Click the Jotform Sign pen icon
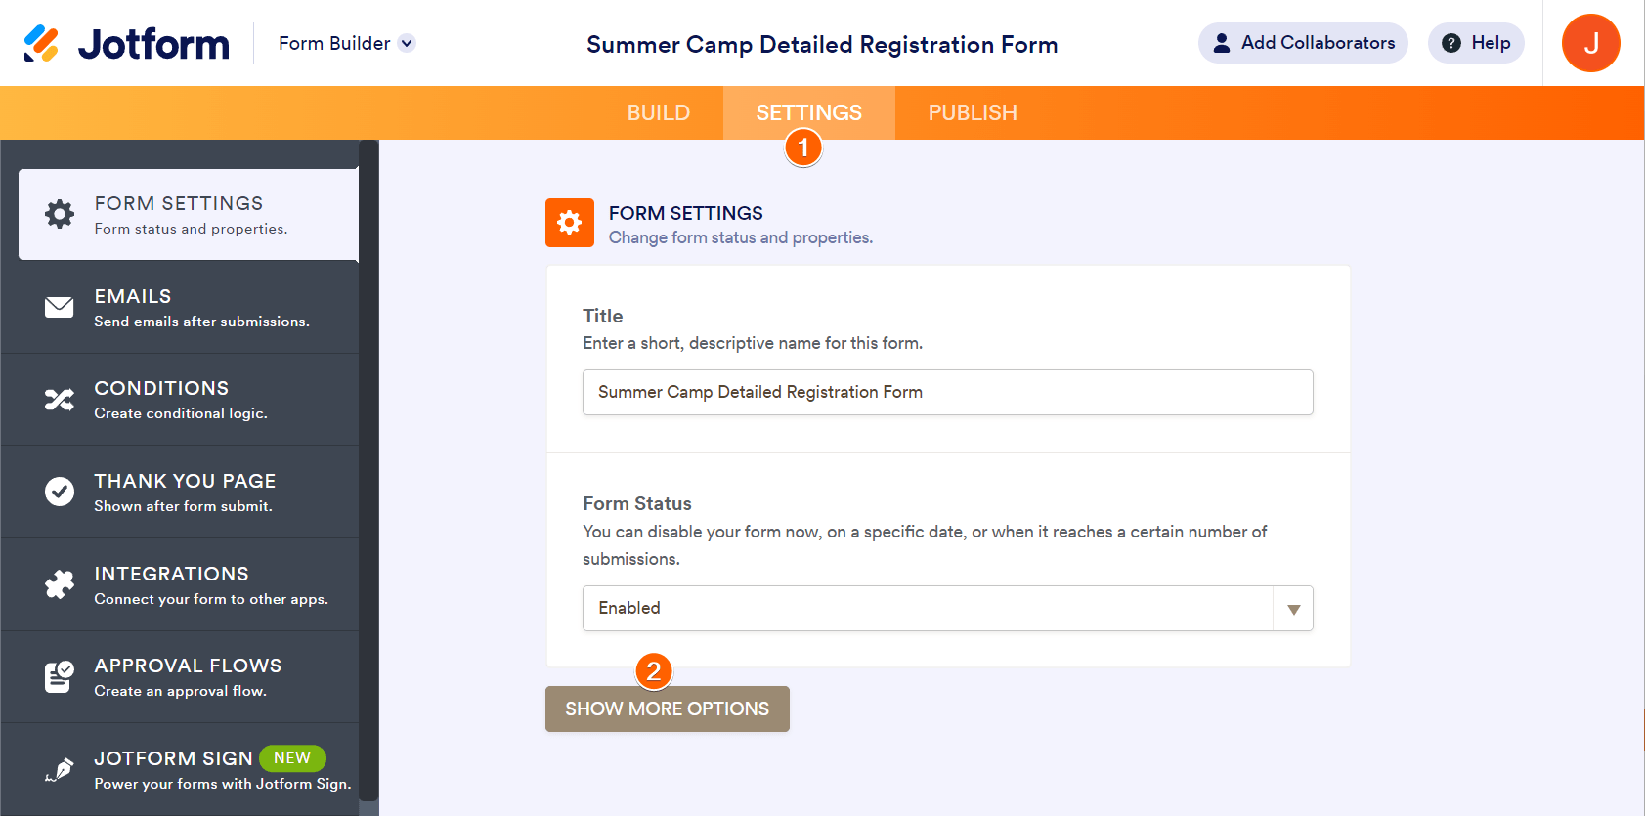Viewport: 1645px width, 816px height. (60, 770)
